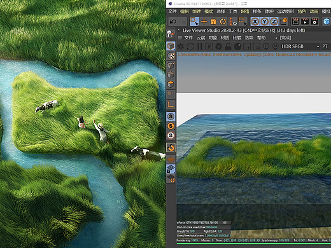Enable Viewport Solo Hierarchy white S icon
Image resolution: width=331 pixels, height=248 pixels.
tap(171, 135)
